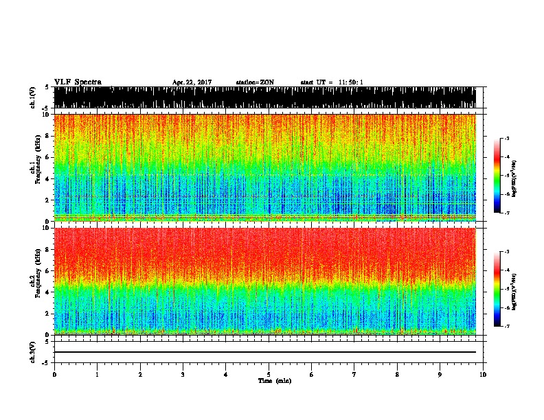Click the ch.2 colorbar "-7" label
Image resolution: width=544 pixels, height=420 pixels.
(x=507, y=326)
